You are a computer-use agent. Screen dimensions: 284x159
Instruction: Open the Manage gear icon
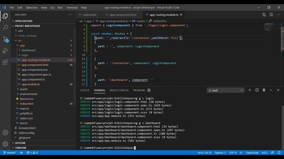[x=5, y=144]
